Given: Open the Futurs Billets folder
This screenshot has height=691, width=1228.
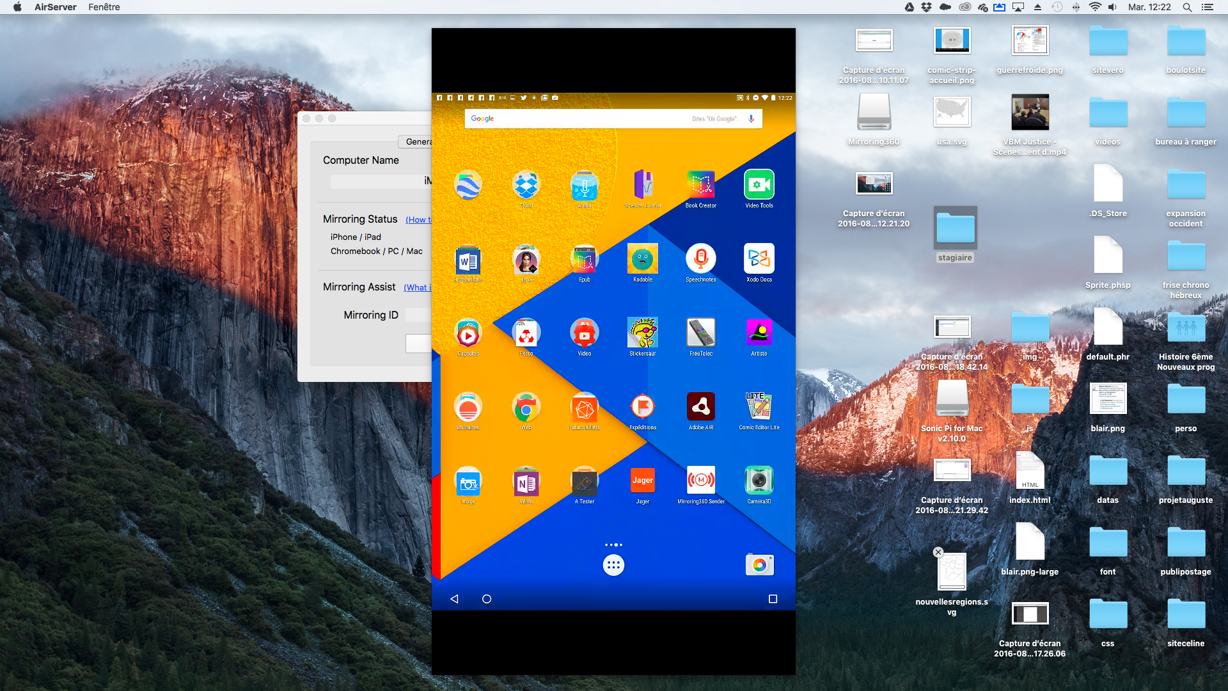Looking at the screenshot, I should pos(584,408).
